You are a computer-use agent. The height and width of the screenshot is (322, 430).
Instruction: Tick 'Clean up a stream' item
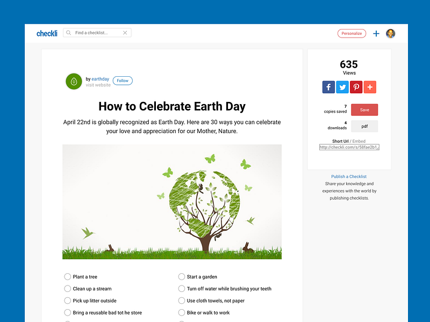click(x=68, y=289)
